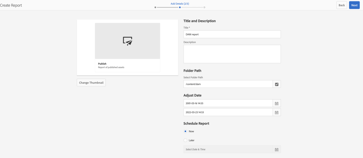The height and width of the screenshot is (158, 363).
Task: Click the Title input field
Action: pyautogui.click(x=232, y=34)
